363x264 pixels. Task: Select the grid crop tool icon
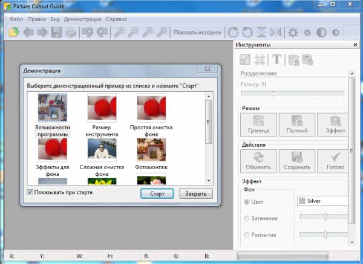(x=260, y=60)
